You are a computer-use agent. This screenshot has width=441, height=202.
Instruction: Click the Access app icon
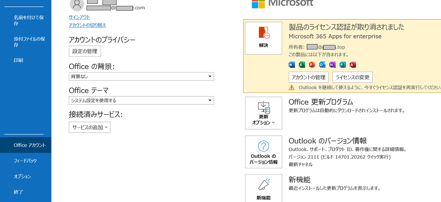[353, 65]
